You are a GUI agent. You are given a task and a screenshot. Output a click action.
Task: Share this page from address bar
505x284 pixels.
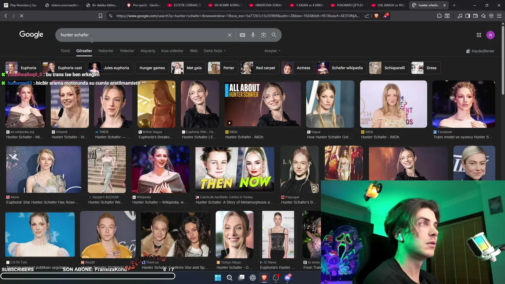367,16
